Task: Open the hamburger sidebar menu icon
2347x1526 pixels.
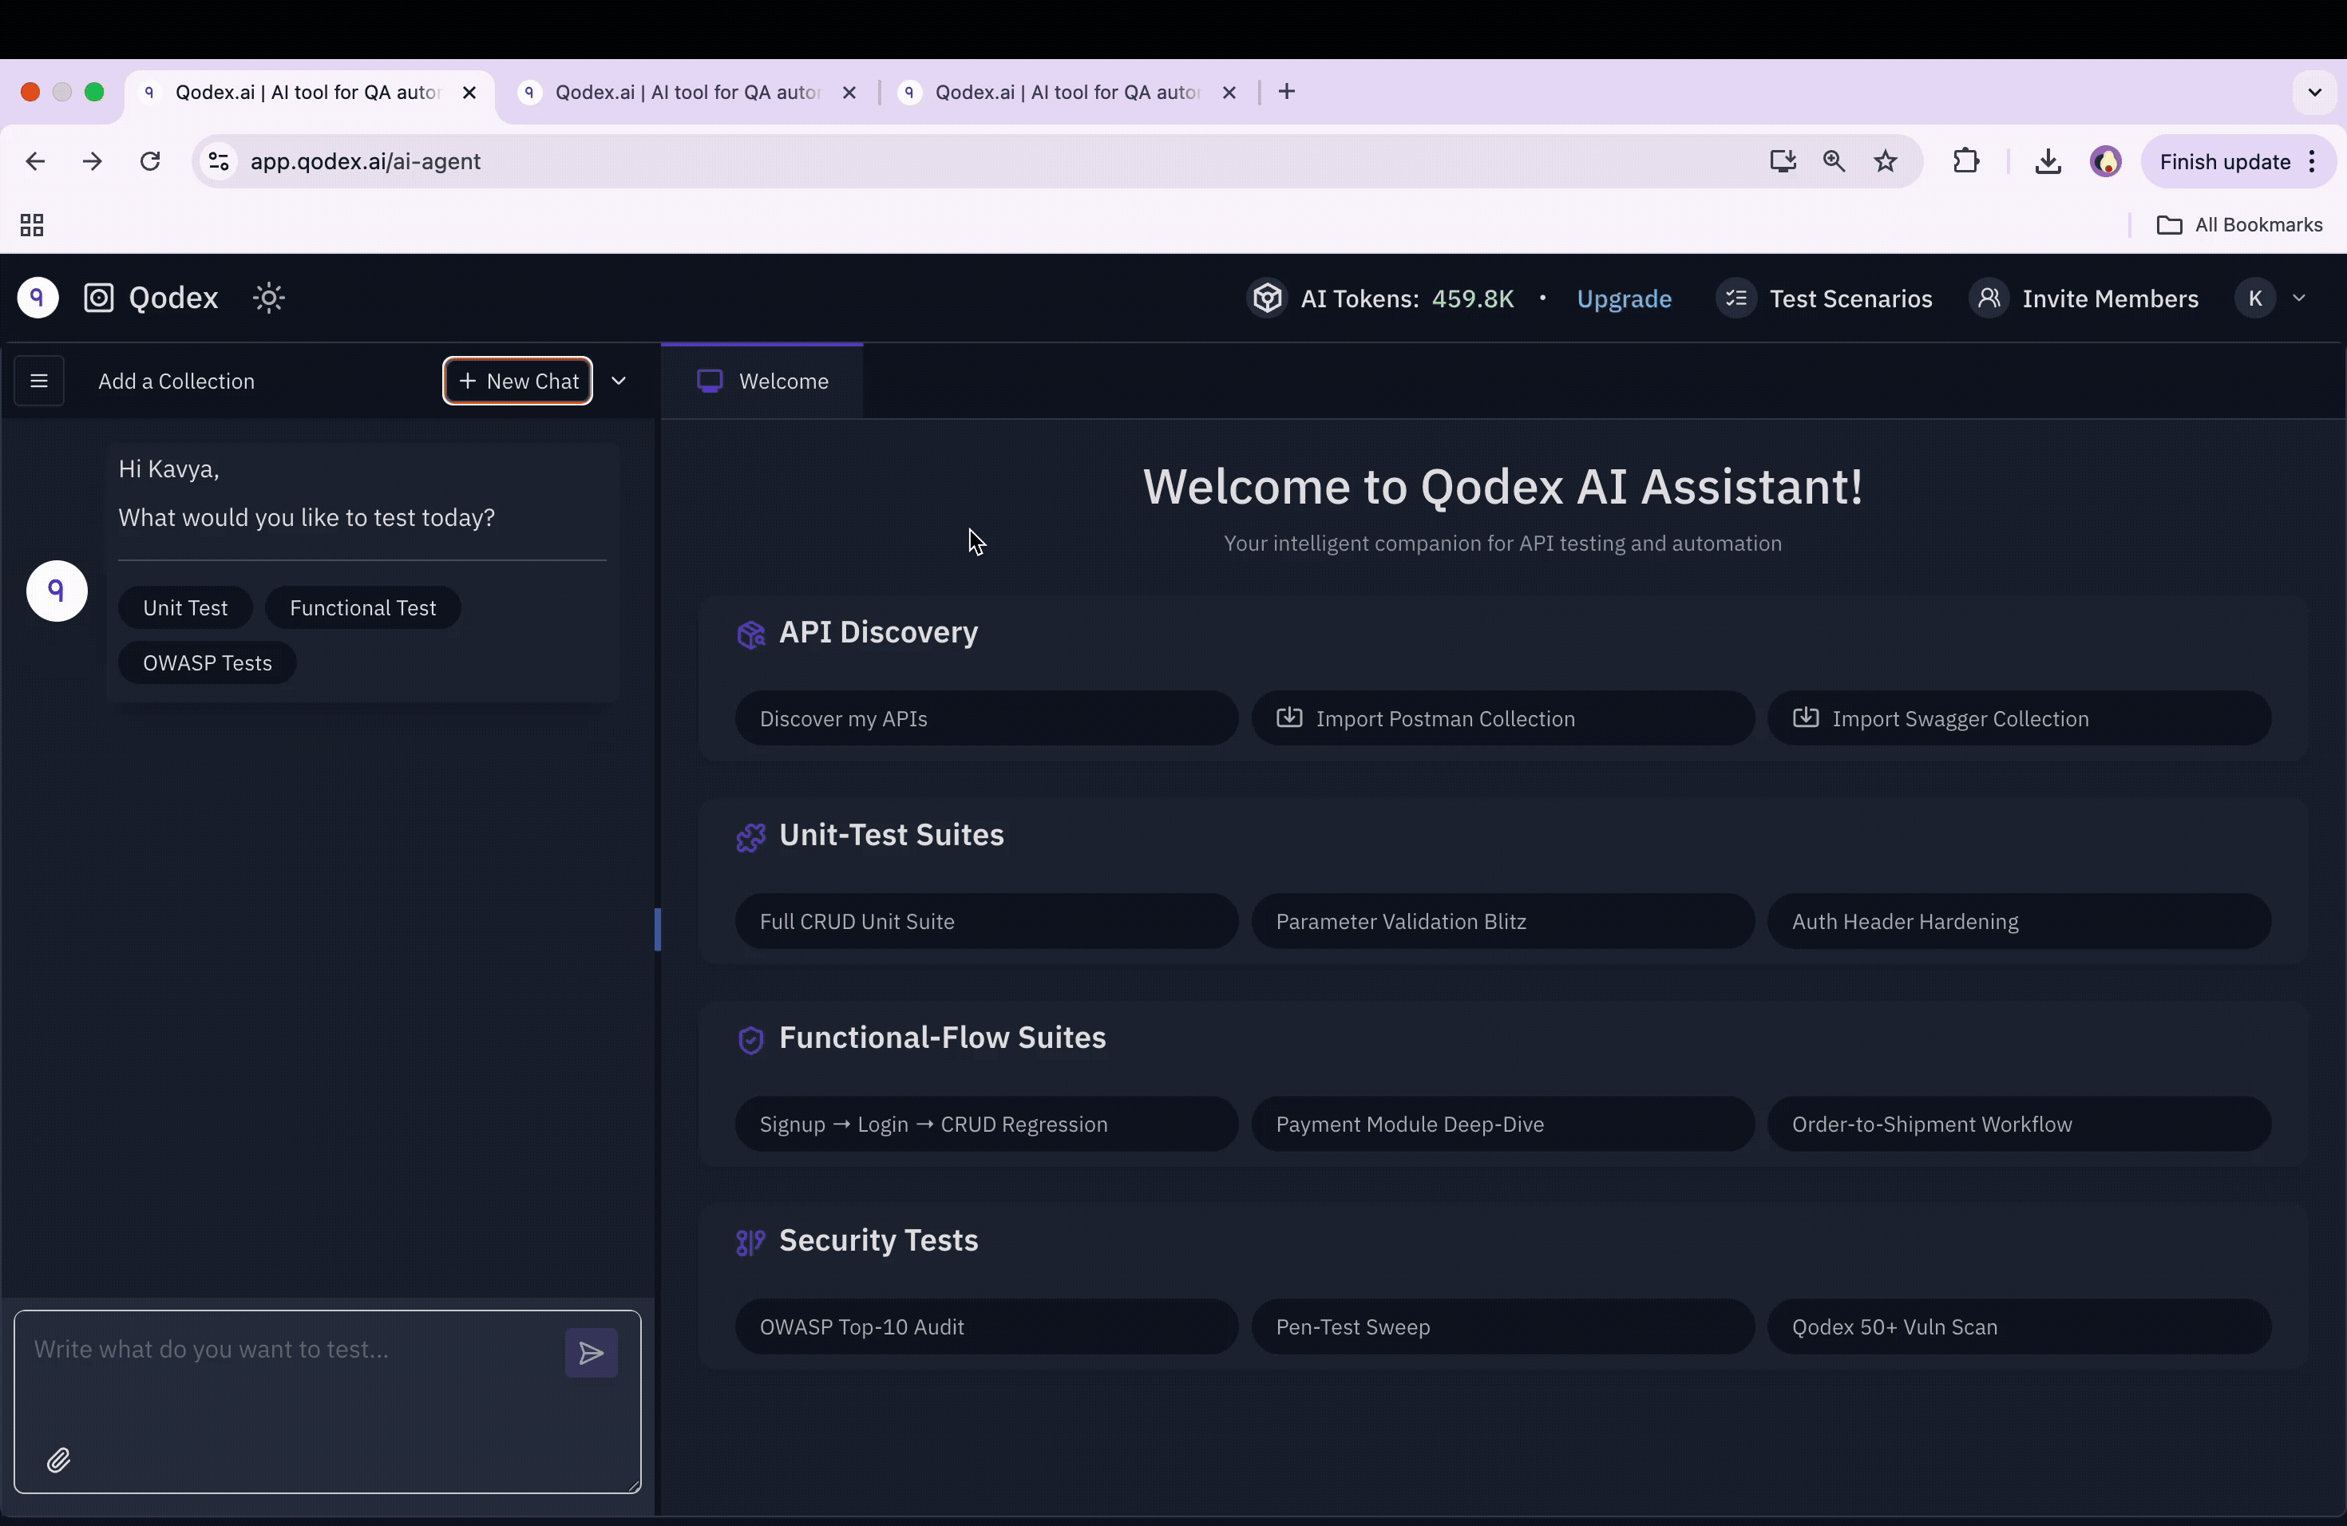Action: coord(39,381)
